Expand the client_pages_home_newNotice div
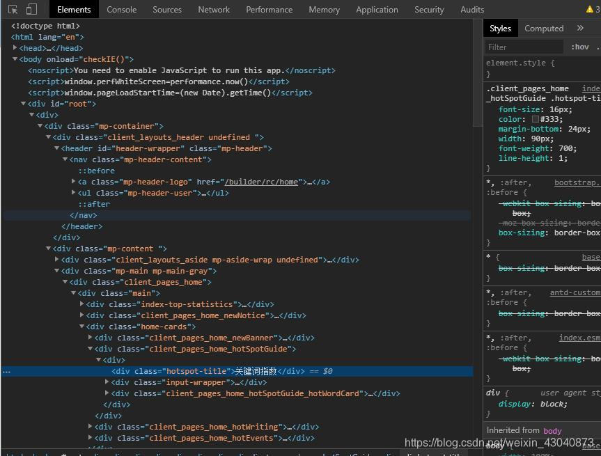 point(81,315)
